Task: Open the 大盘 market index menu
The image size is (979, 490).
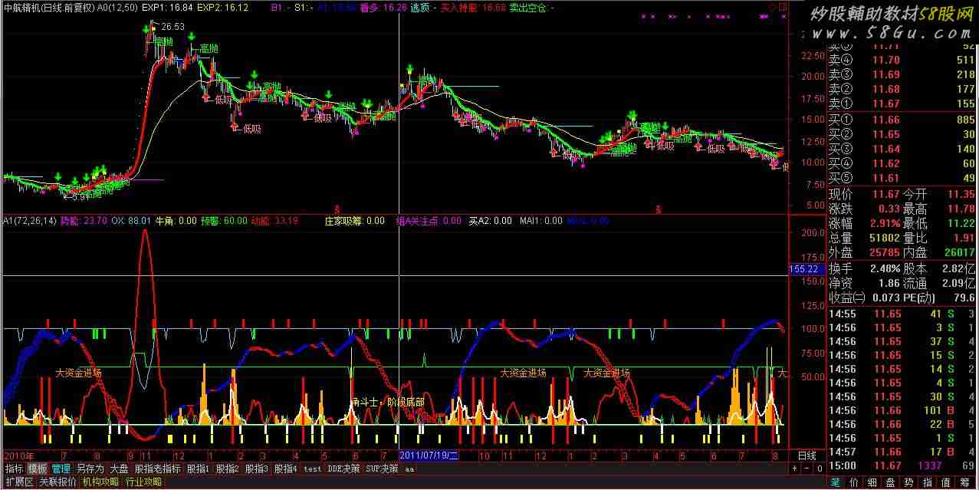Action: click(x=119, y=469)
